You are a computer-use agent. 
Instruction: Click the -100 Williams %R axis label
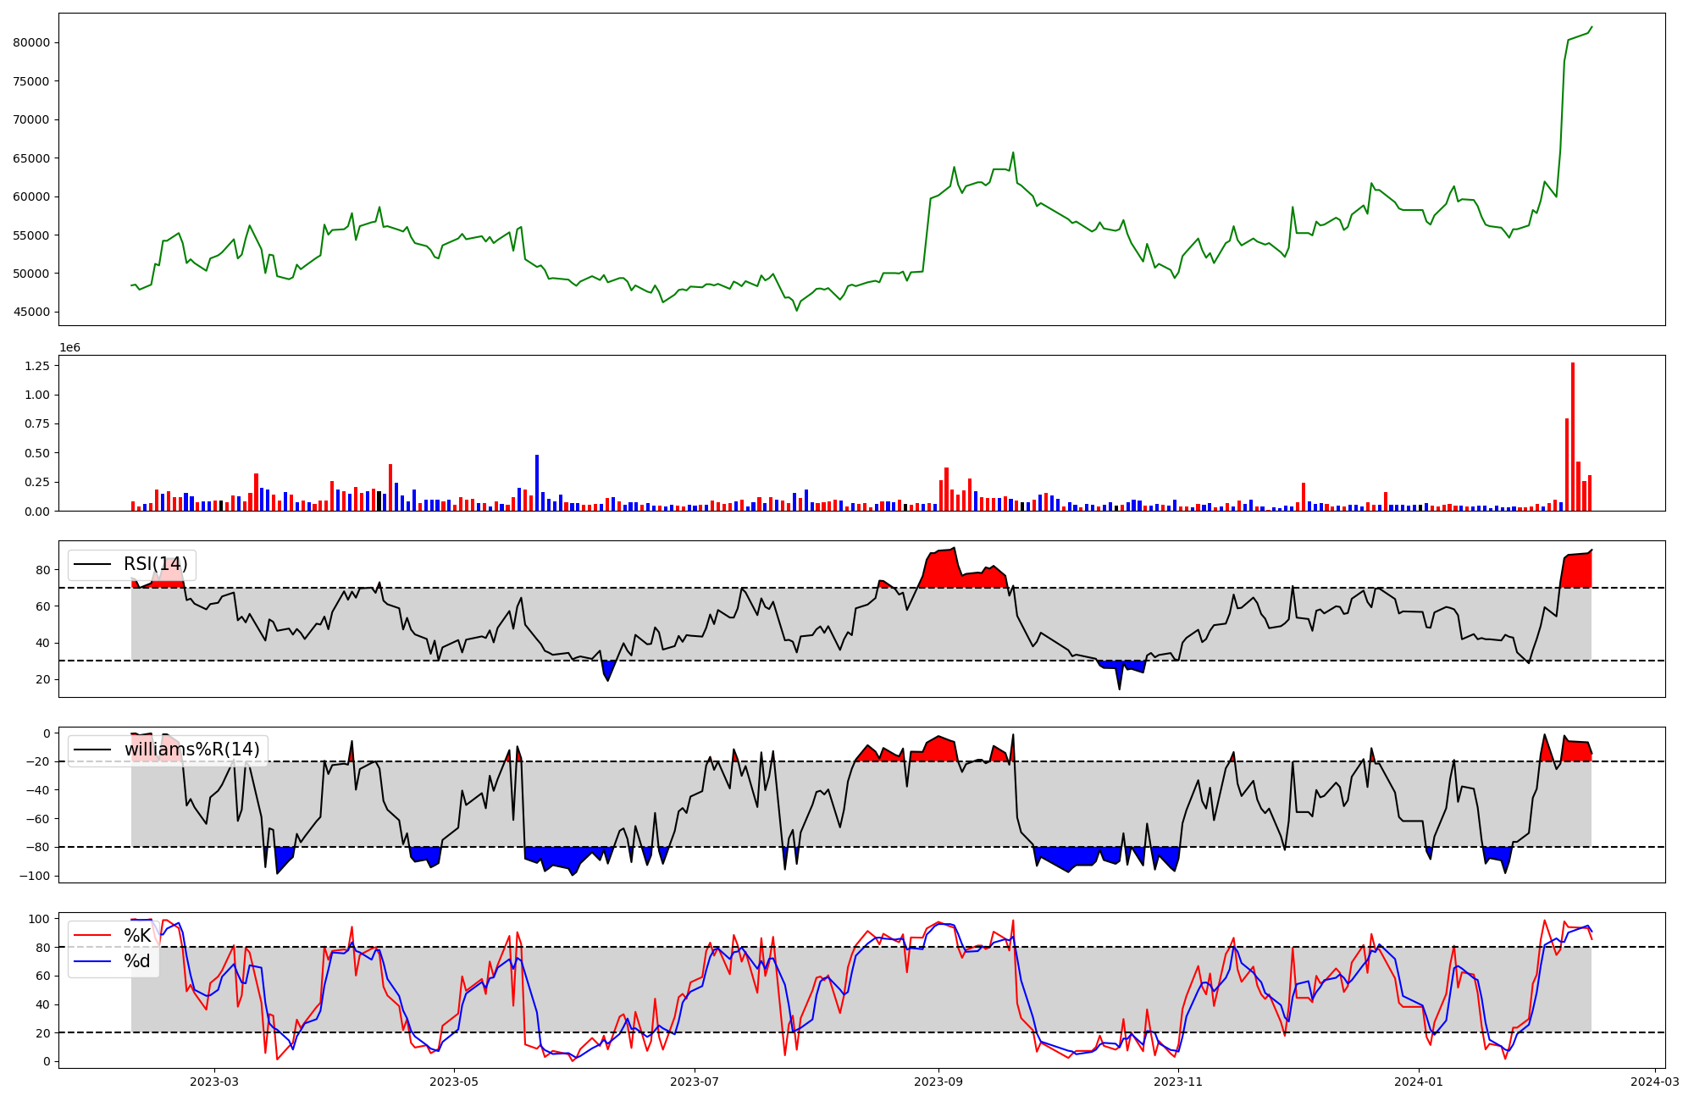pos(36,875)
